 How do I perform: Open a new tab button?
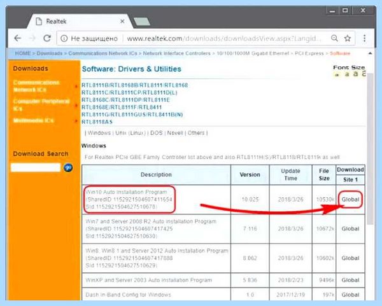tap(142, 22)
